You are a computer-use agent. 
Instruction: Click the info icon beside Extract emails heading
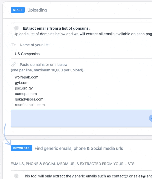pyautogui.click(x=16, y=28)
